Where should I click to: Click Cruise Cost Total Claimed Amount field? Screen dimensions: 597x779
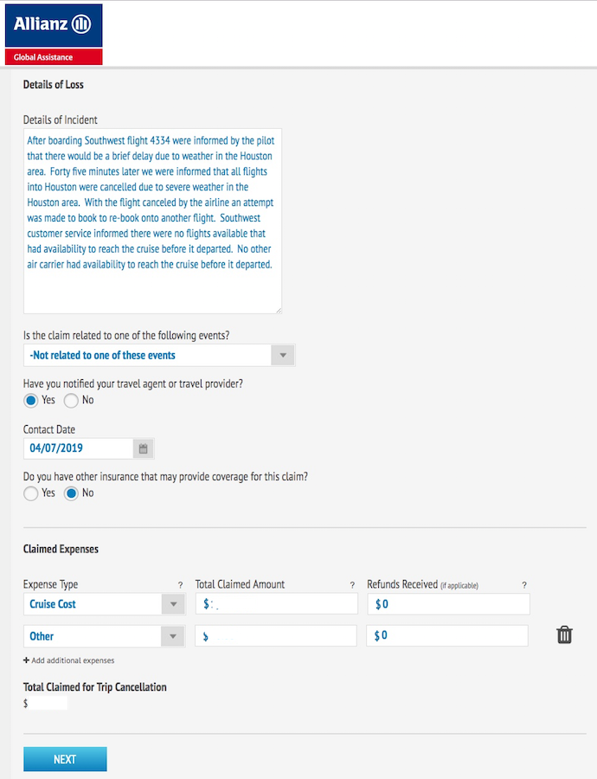coord(276,604)
